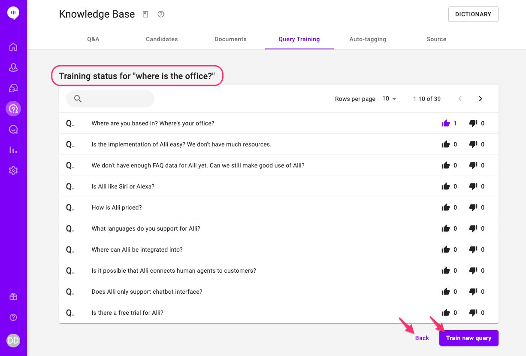Click the gift icon in the sidebar
This screenshot has height=356, width=526.
click(13, 297)
